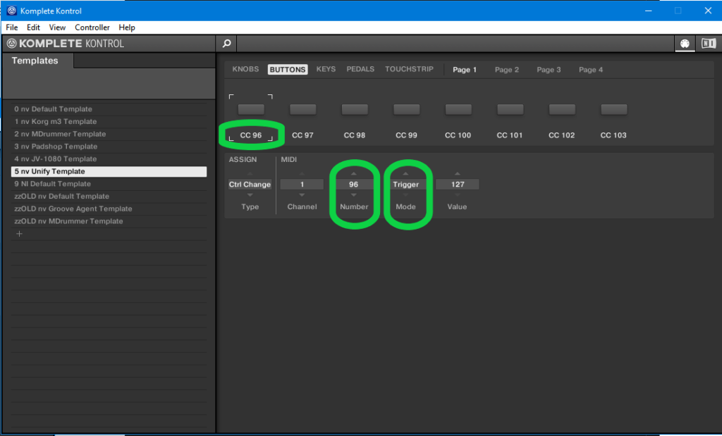Select 4 nv JV-1080 Template
The width and height of the screenshot is (722, 436).
click(109, 158)
